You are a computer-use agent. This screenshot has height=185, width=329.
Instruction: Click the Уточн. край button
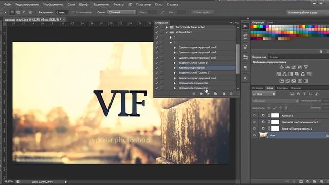[x=202, y=12]
